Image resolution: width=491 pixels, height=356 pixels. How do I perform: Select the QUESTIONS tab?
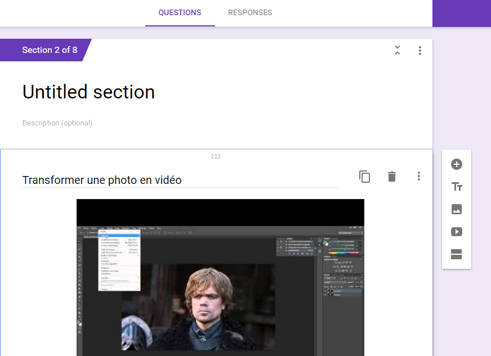[x=180, y=12]
